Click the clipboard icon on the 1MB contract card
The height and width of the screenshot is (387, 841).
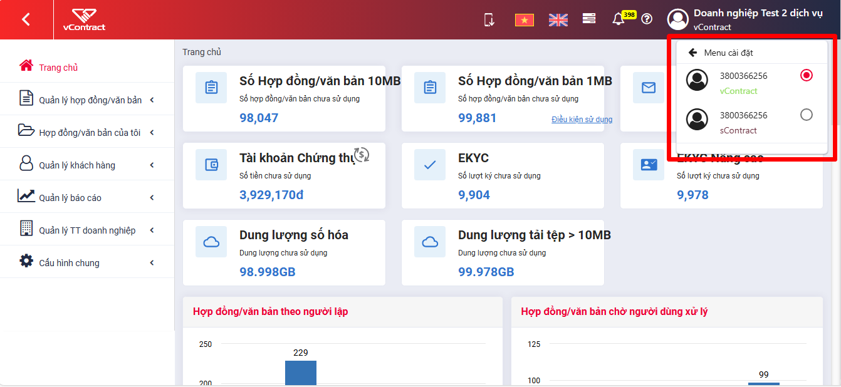[x=430, y=88]
